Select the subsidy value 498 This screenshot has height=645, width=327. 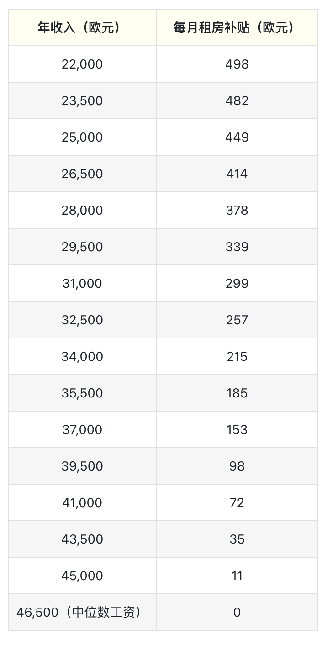[237, 64]
